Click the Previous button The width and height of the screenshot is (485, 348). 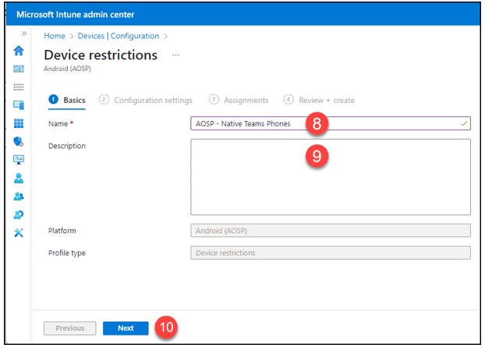click(70, 328)
